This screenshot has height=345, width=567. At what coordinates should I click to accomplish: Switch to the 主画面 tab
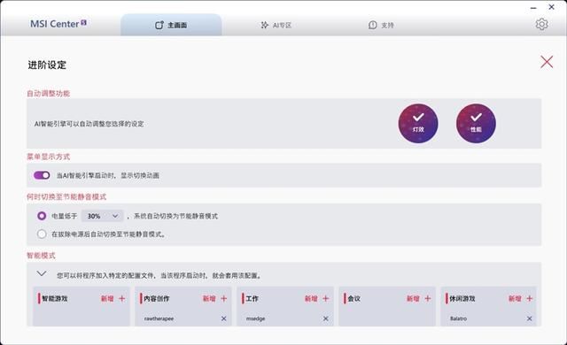(x=171, y=25)
